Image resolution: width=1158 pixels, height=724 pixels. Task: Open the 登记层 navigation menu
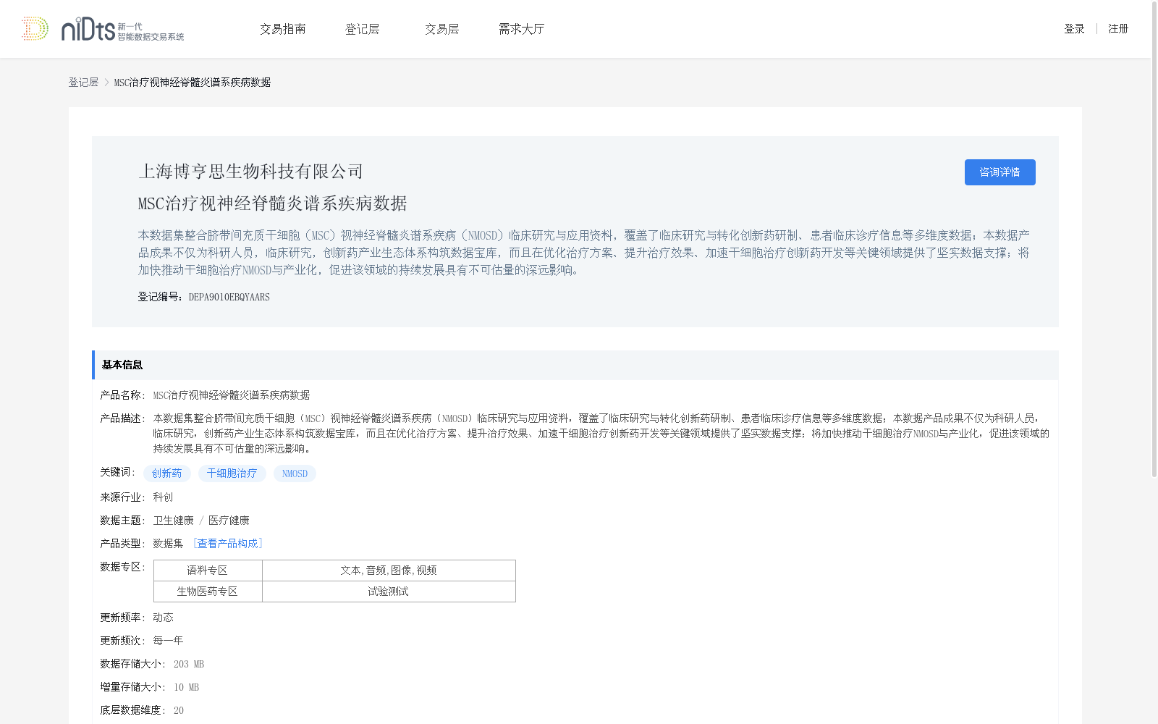coord(363,29)
